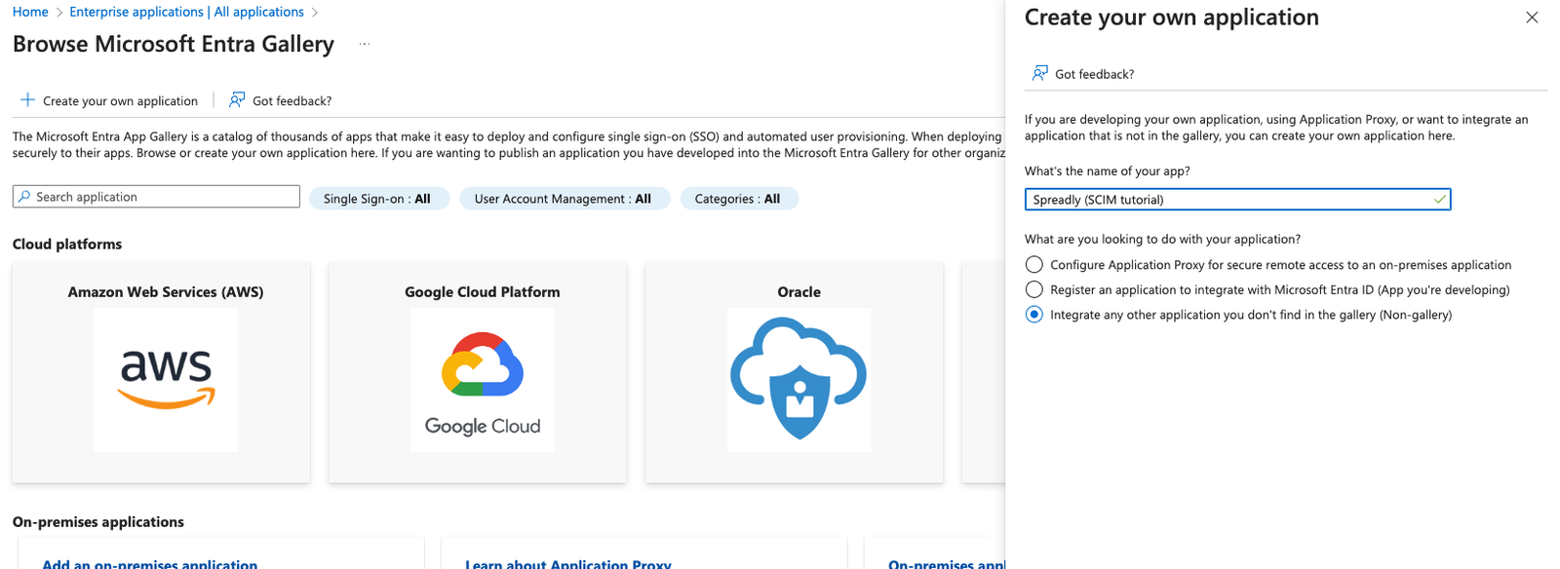Open the Single Sign-on filter
Viewport: 1560px width, 569px height.
click(x=378, y=199)
